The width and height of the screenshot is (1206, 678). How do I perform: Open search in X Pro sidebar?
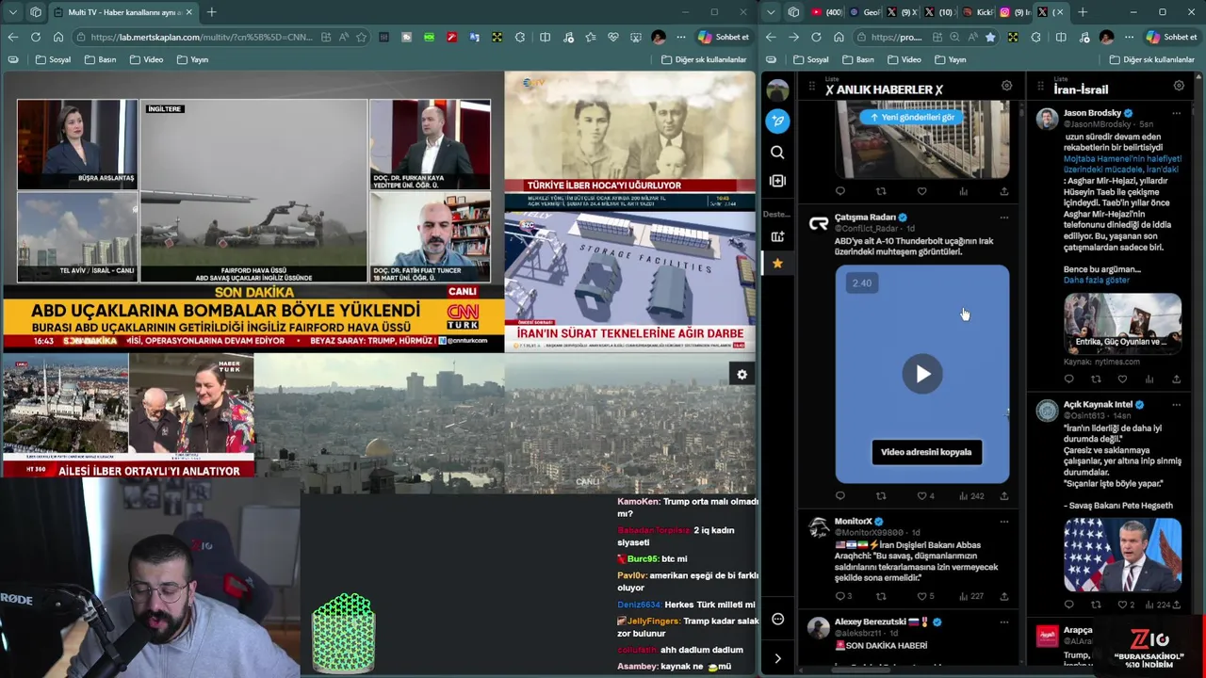point(777,152)
